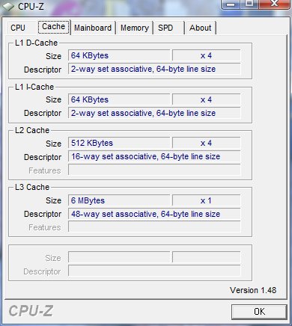
Task: Click the empty L3 Cache Features field
Action: (154, 227)
